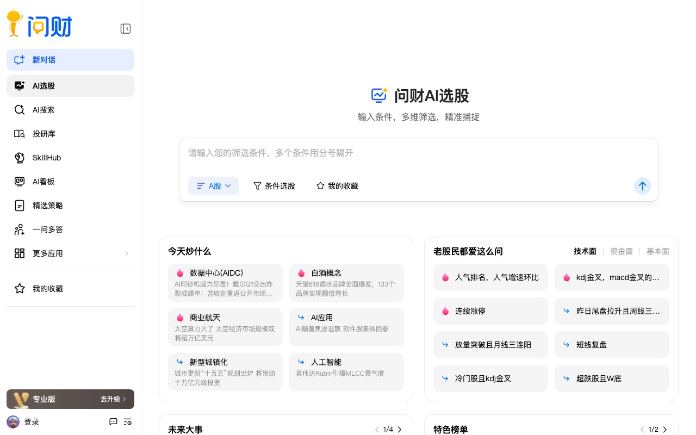Go to next page of 特色榜单
Screen dimensions: 696x435
(665, 430)
